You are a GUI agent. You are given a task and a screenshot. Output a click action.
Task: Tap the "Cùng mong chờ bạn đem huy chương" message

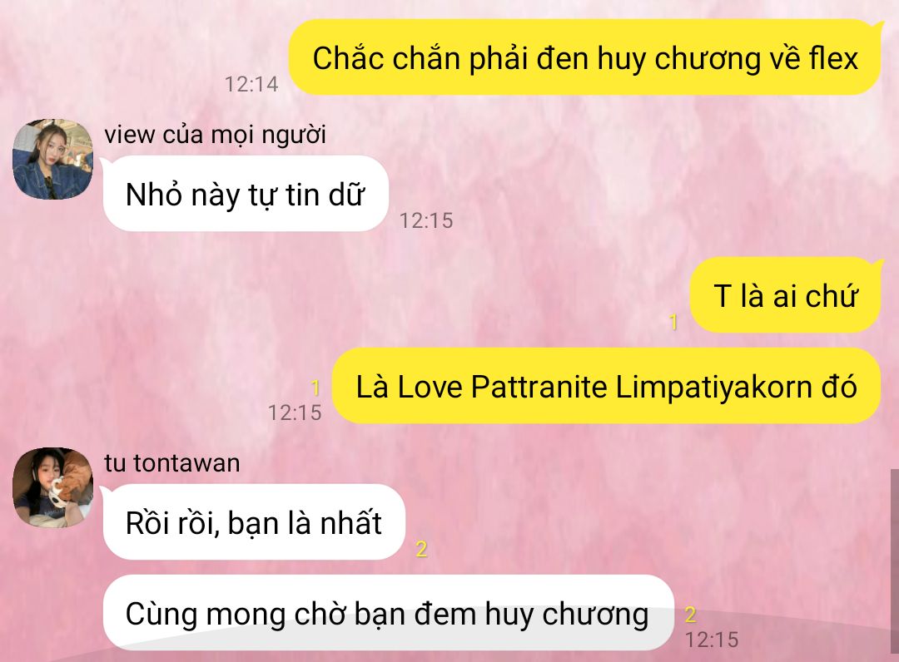[388, 613]
